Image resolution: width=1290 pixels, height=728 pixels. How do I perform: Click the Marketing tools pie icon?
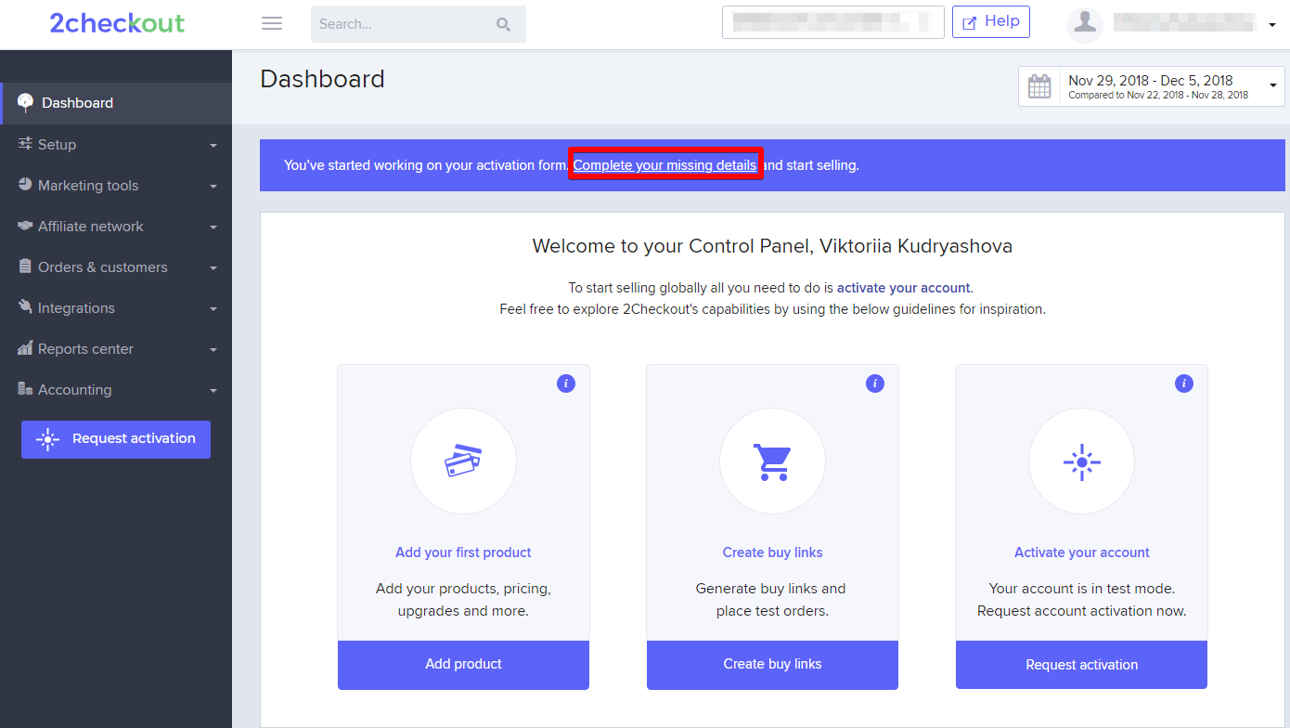pos(25,185)
